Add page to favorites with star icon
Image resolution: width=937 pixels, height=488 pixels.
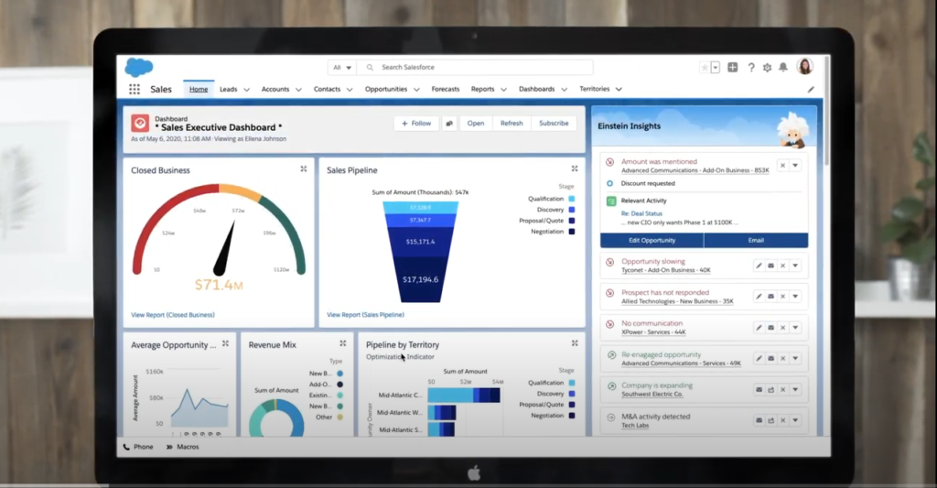pos(705,68)
